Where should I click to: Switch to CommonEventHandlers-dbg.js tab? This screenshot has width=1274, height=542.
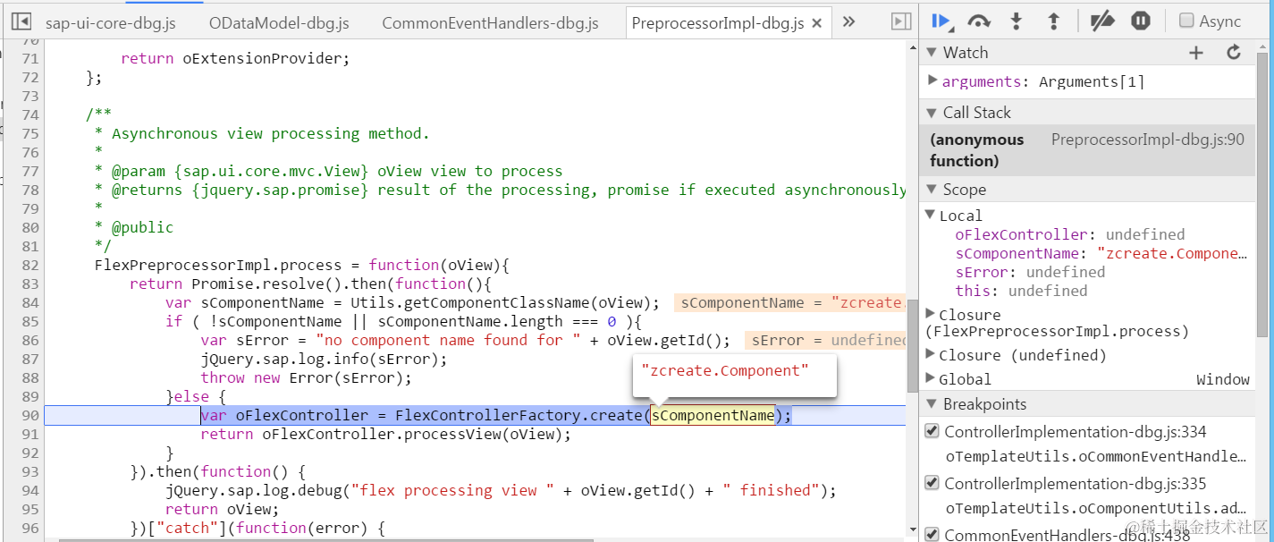pyautogui.click(x=490, y=23)
